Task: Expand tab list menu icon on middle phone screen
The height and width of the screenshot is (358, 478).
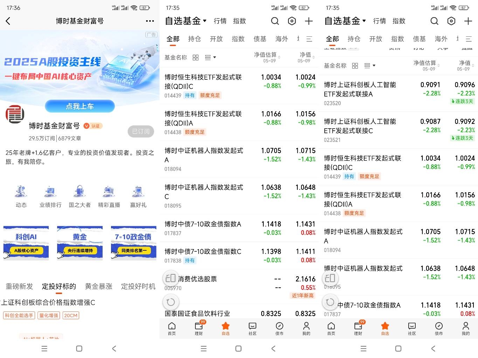Action: [x=309, y=39]
